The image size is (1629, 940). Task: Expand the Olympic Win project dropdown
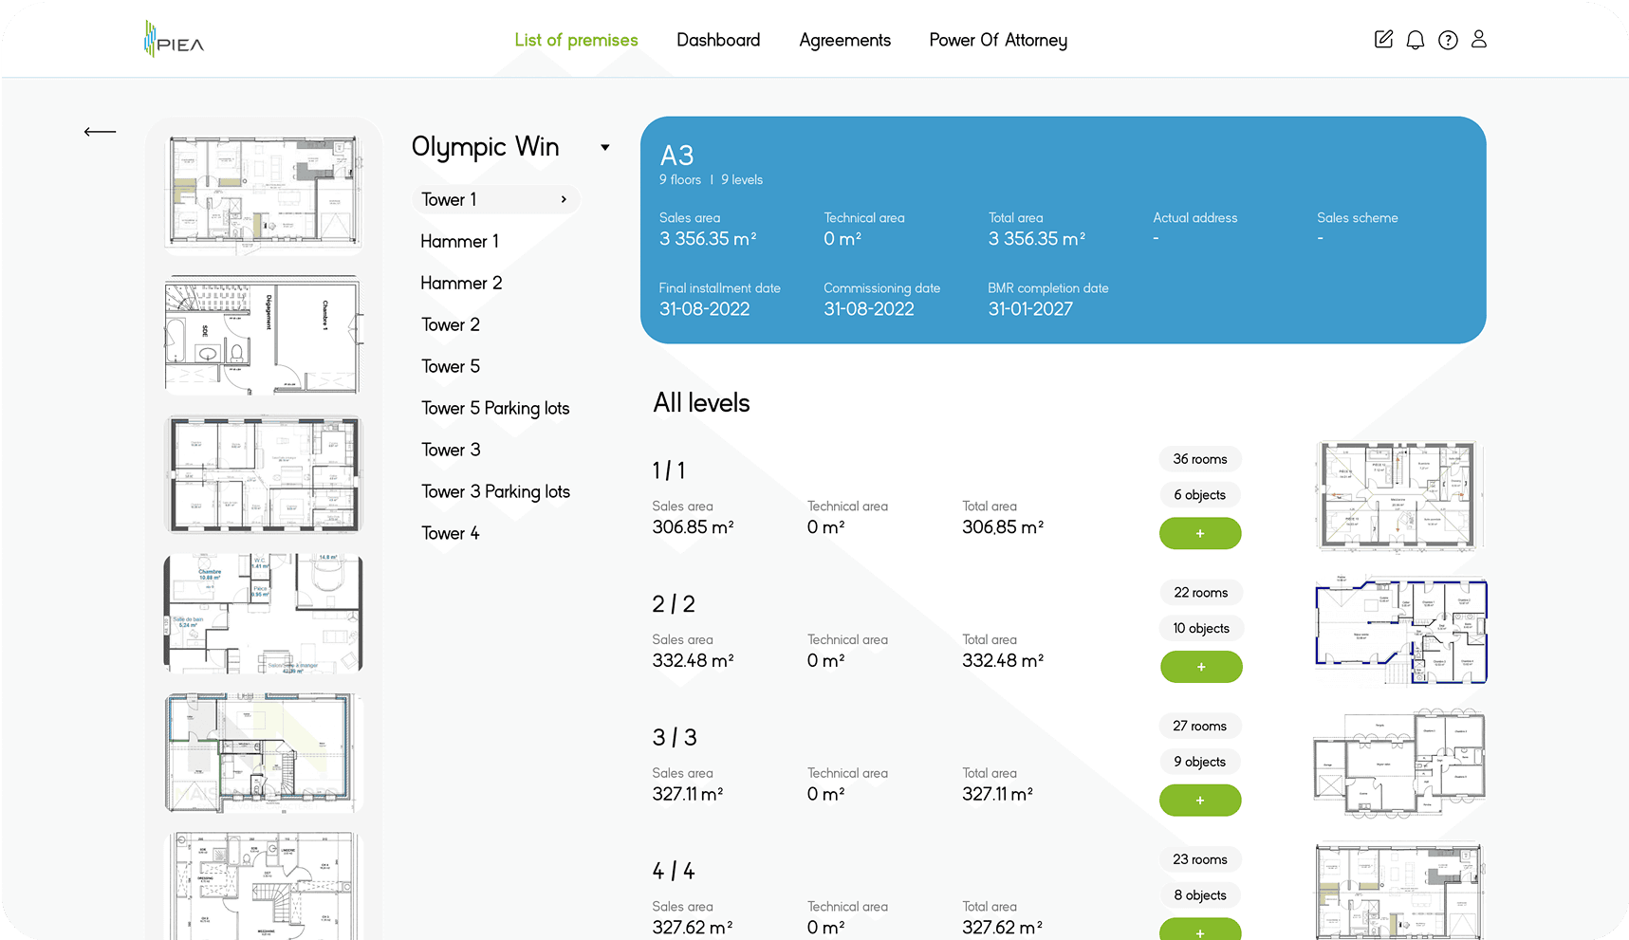(x=604, y=148)
